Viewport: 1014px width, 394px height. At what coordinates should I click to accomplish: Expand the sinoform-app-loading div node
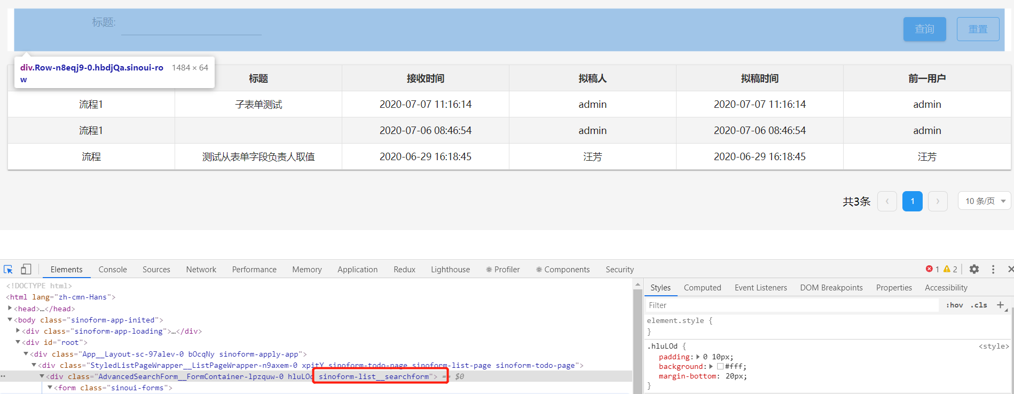(x=18, y=331)
